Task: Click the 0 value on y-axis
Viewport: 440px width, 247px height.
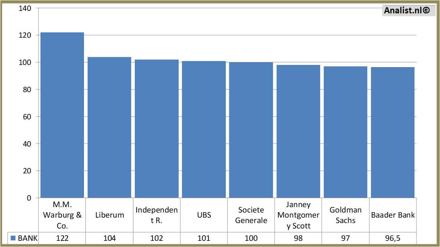Action: pos(28,198)
